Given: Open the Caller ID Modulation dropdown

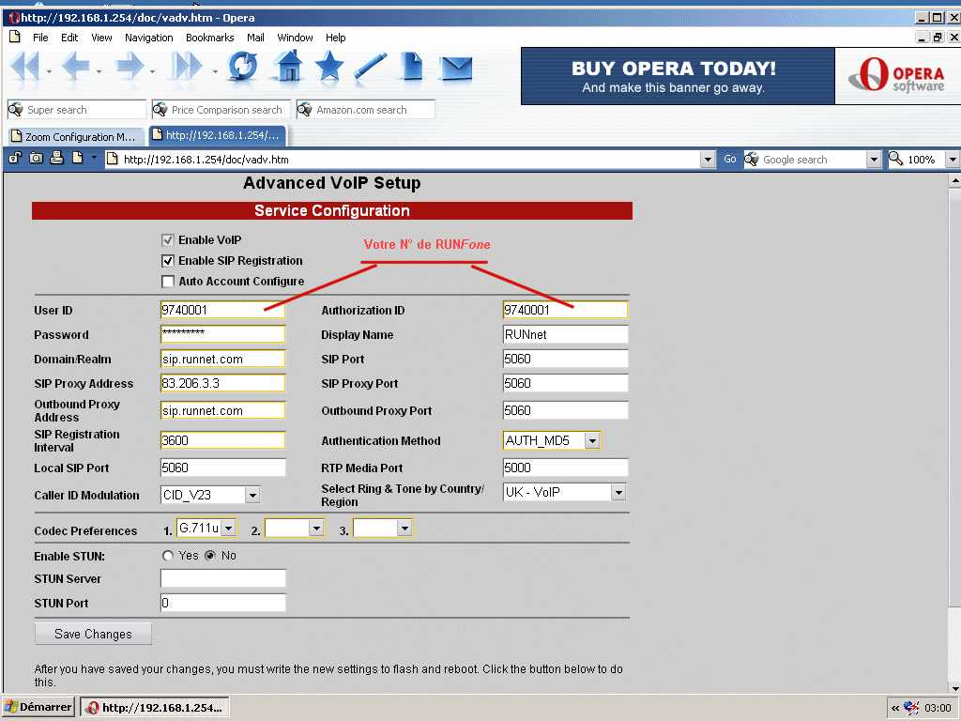Looking at the screenshot, I should click(252, 495).
